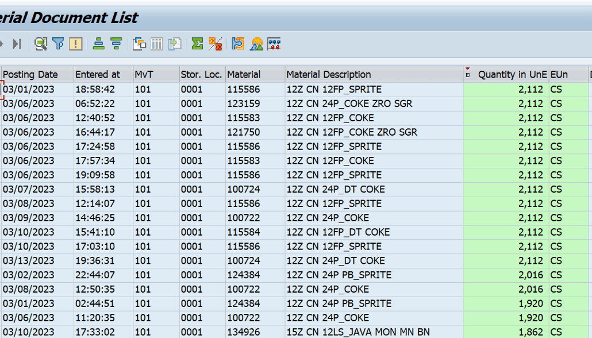The width and height of the screenshot is (592, 338).
Task: Click the Last Page arrow icon
Action: (x=17, y=44)
